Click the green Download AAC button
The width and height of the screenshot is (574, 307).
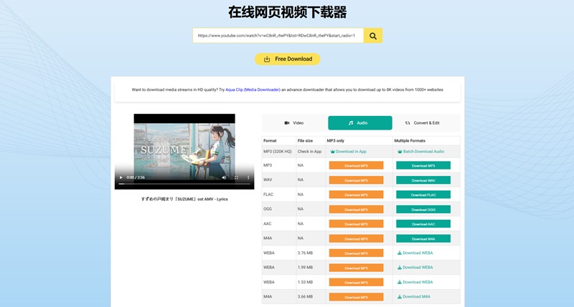pyautogui.click(x=423, y=224)
